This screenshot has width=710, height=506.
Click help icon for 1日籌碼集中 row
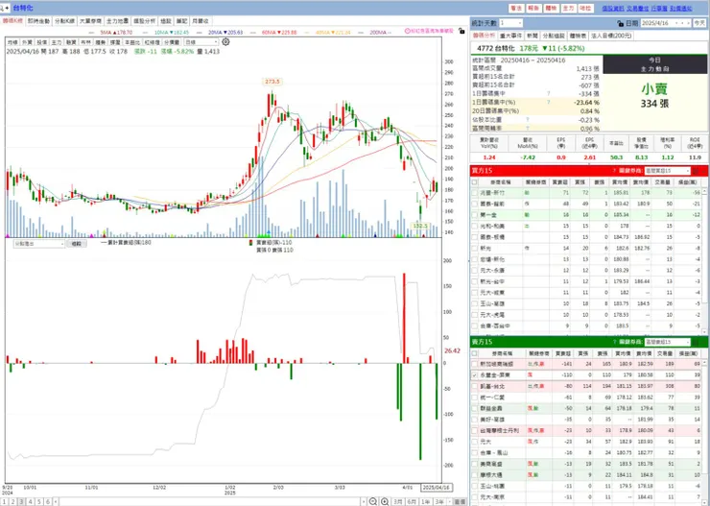[x=549, y=93]
